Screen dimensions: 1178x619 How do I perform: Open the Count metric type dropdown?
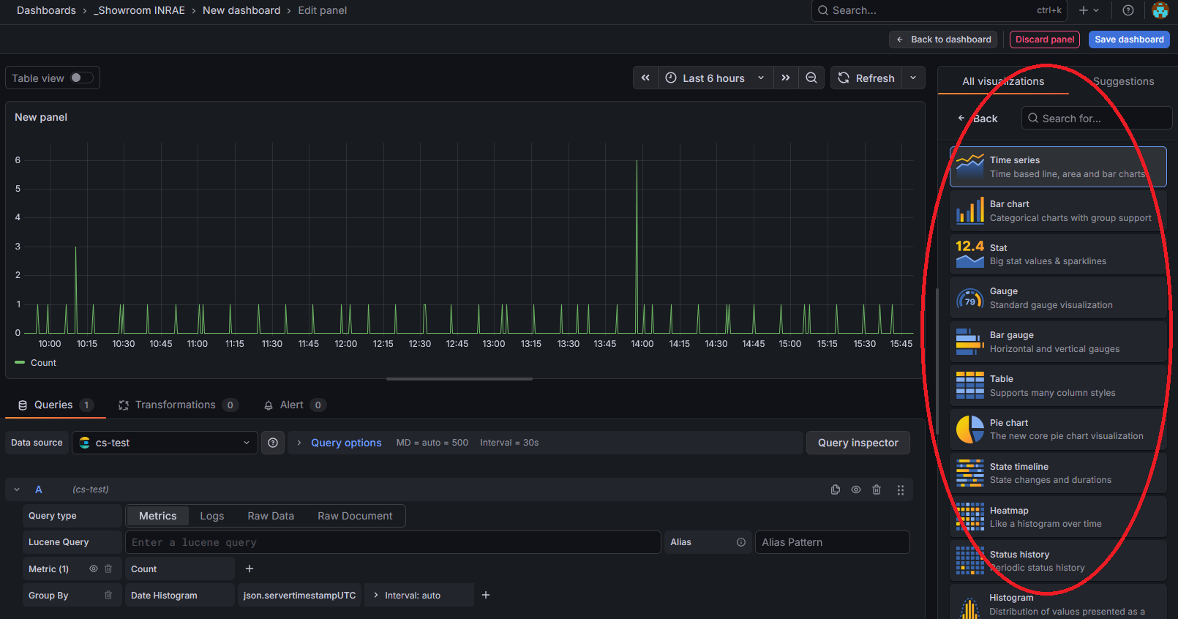[180, 569]
